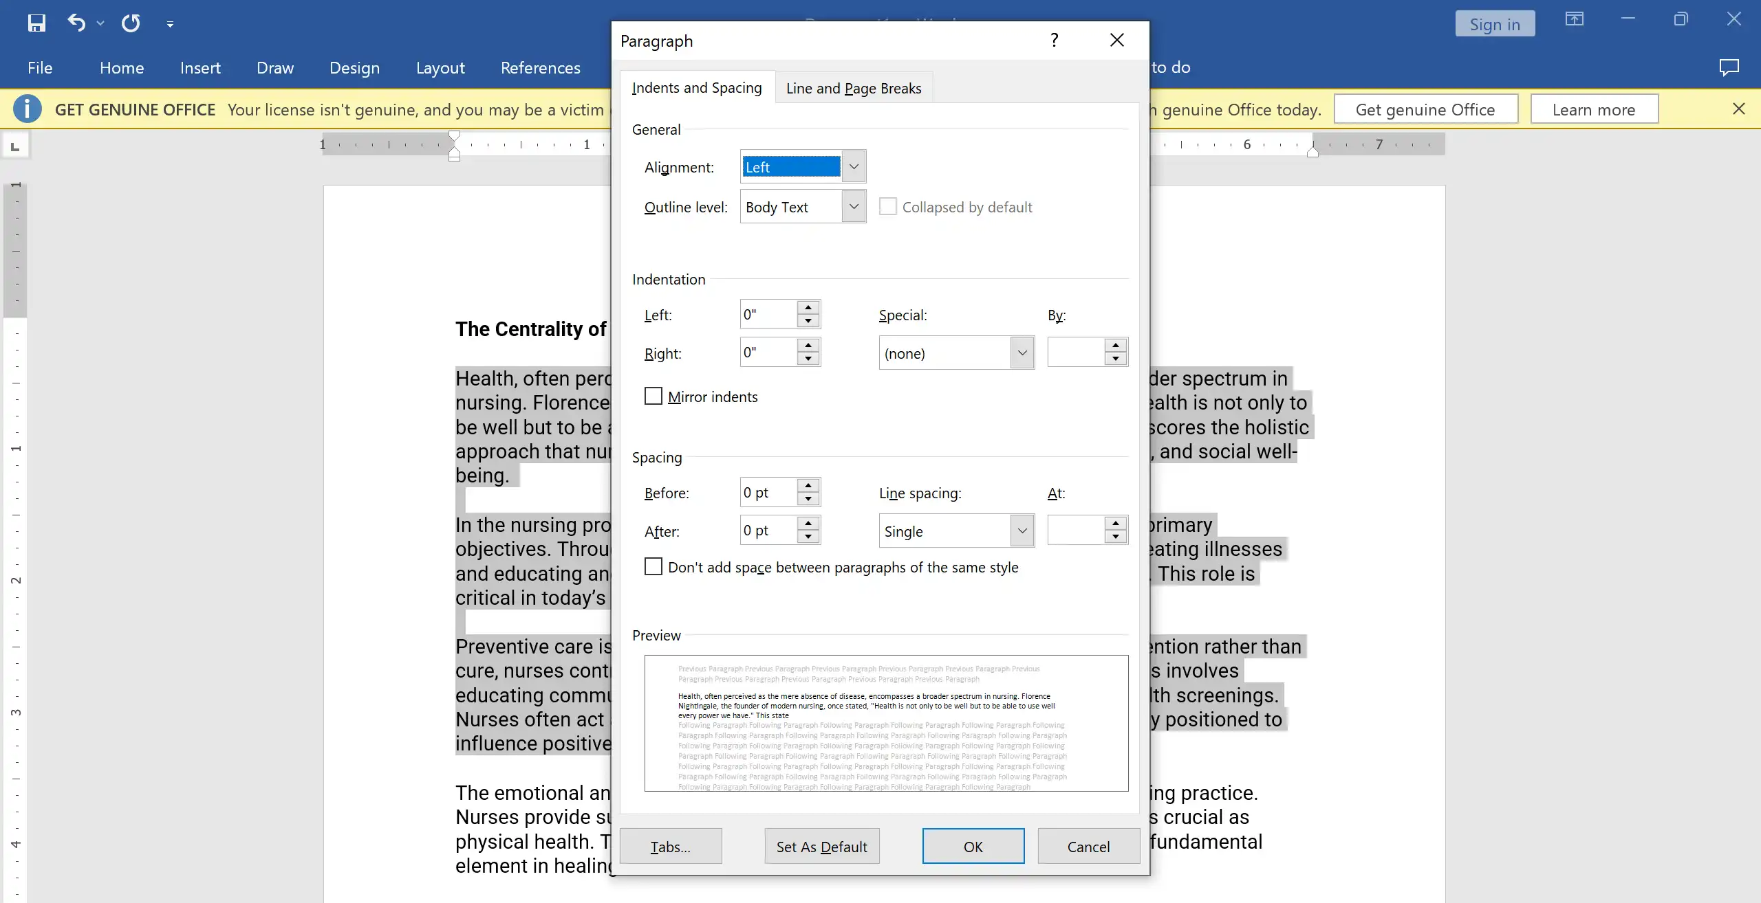The height and width of the screenshot is (903, 1761).
Task: Expand the Special indentation dropdown
Action: tap(1020, 353)
